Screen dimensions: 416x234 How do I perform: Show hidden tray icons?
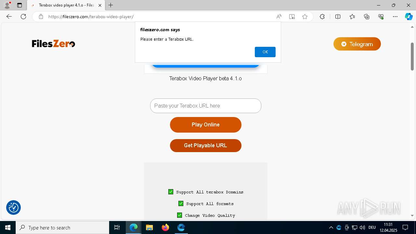click(331, 227)
